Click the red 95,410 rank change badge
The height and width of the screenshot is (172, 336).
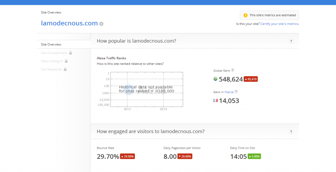(250, 79)
